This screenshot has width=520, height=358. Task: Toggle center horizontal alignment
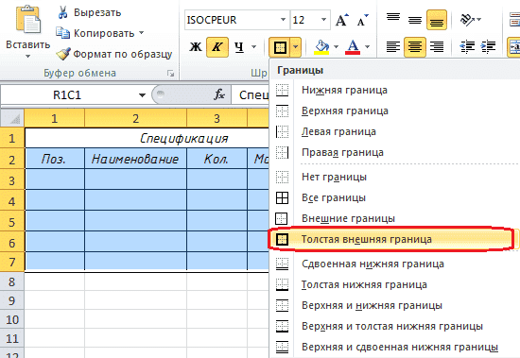coord(414,47)
